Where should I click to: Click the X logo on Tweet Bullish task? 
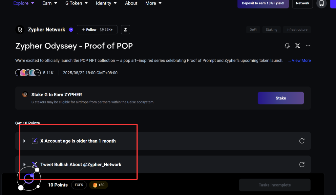click(34, 165)
